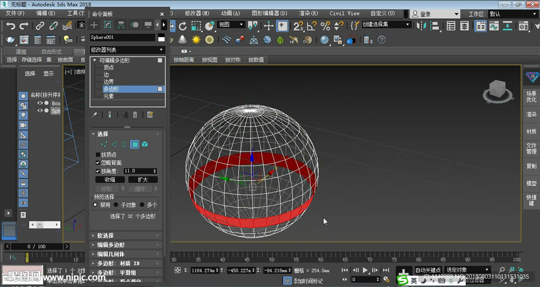
Task: Select the 禁用 radio button
Action: [x=95, y=205]
